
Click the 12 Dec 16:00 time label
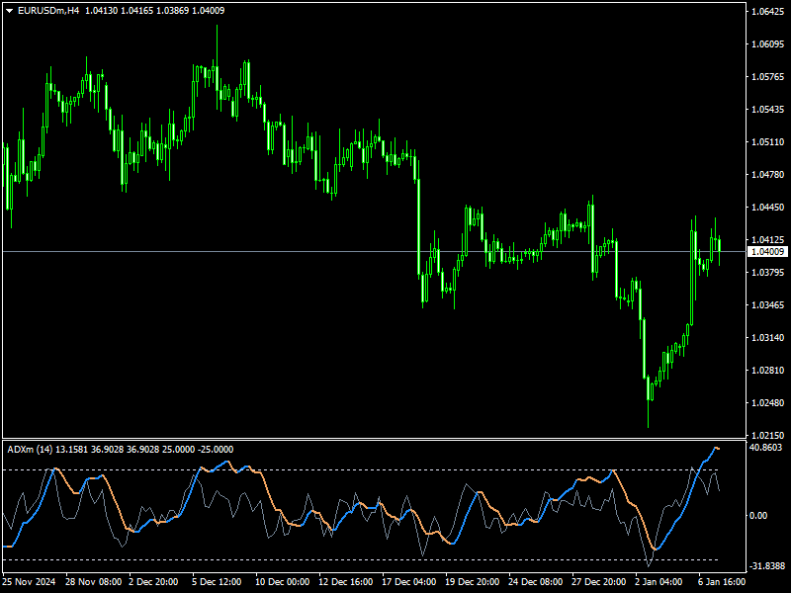click(345, 582)
